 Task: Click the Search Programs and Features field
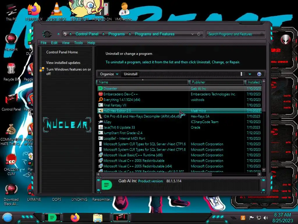235,34
